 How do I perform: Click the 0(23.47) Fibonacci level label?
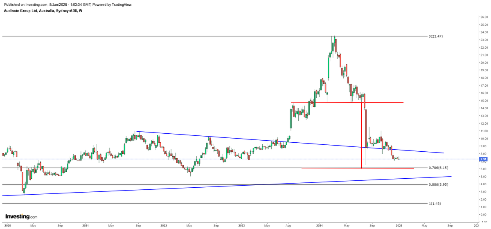click(x=437, y=36)
